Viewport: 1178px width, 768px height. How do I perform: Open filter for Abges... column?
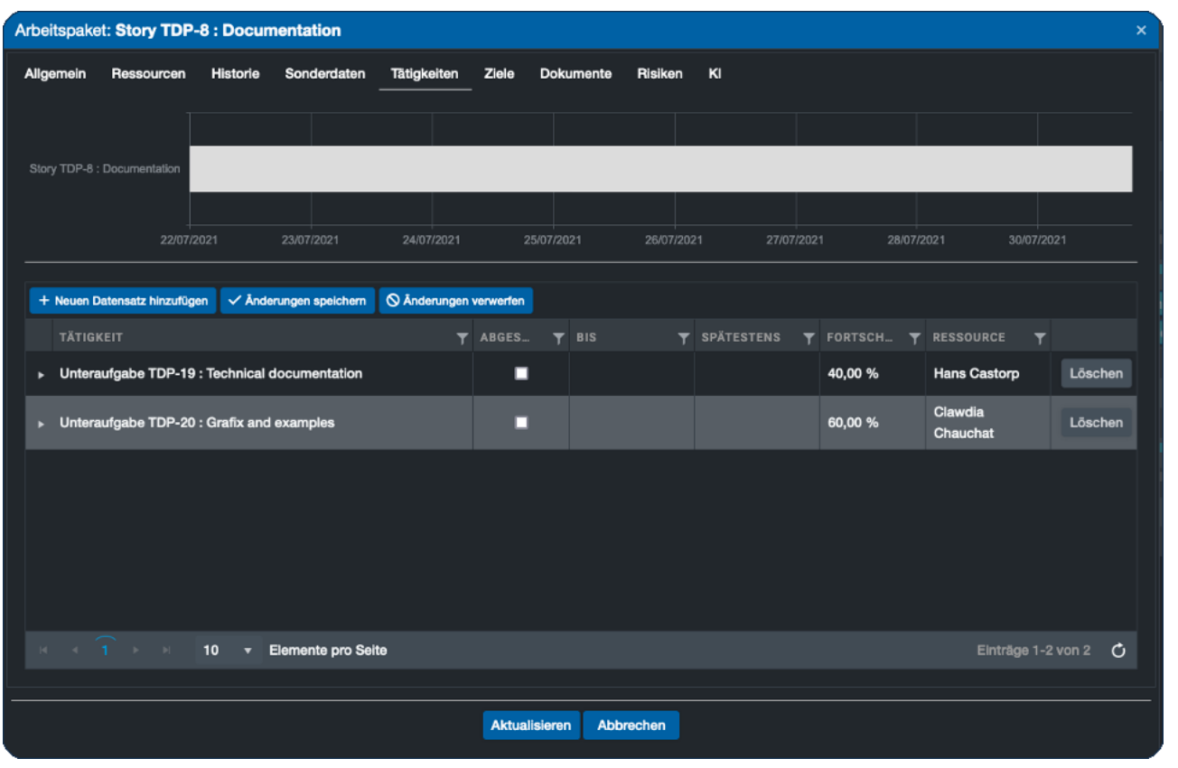(558, 338)
